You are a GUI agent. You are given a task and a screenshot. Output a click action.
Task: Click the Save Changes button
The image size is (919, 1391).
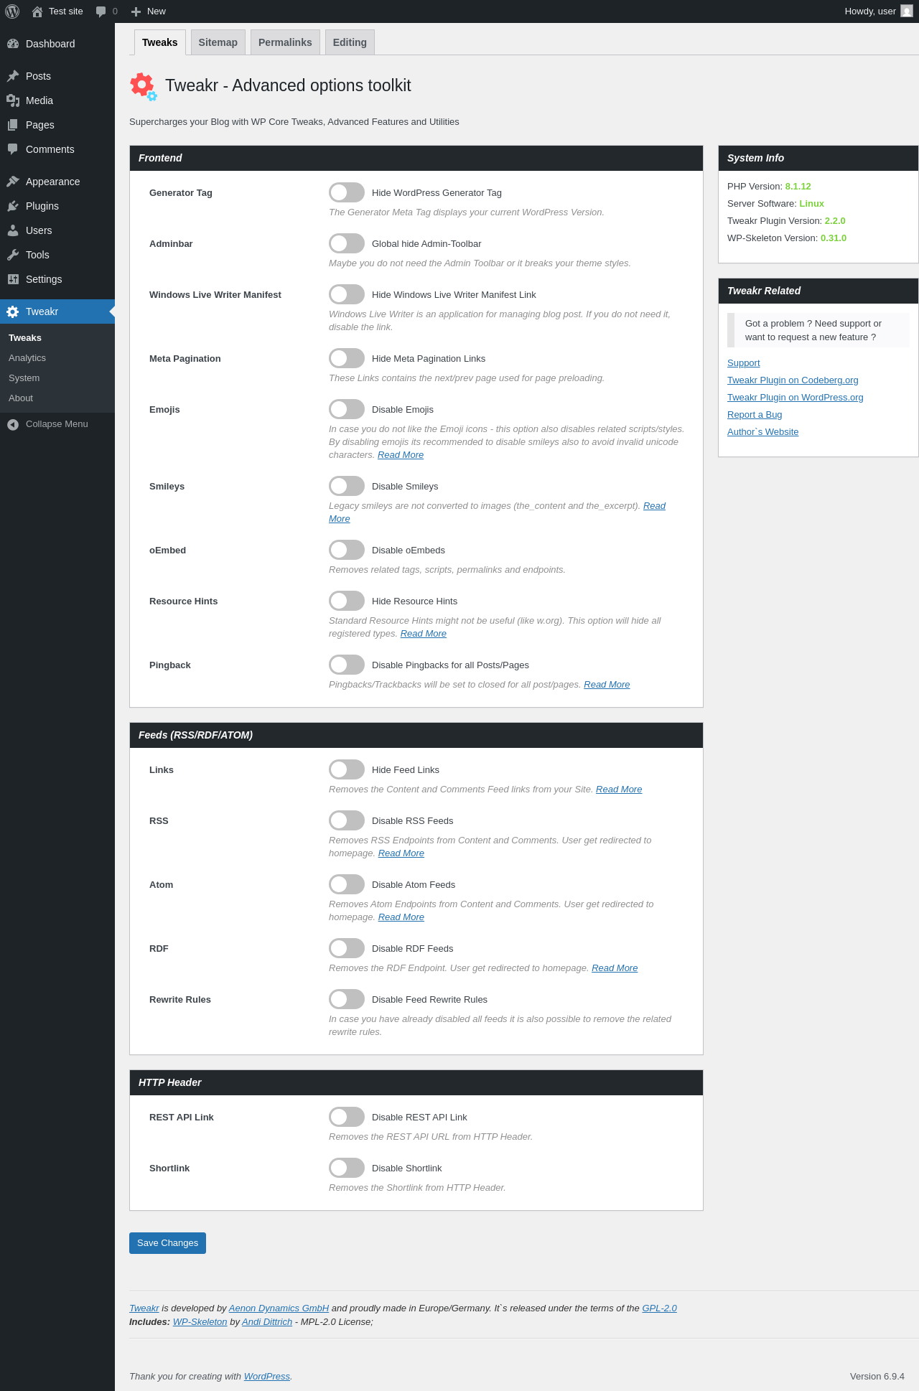point(167,1243)
